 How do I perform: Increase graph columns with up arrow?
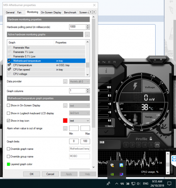point(88,90)
